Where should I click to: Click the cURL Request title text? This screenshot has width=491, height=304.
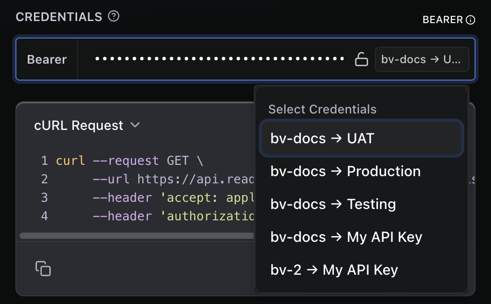[x=79, y=125]
